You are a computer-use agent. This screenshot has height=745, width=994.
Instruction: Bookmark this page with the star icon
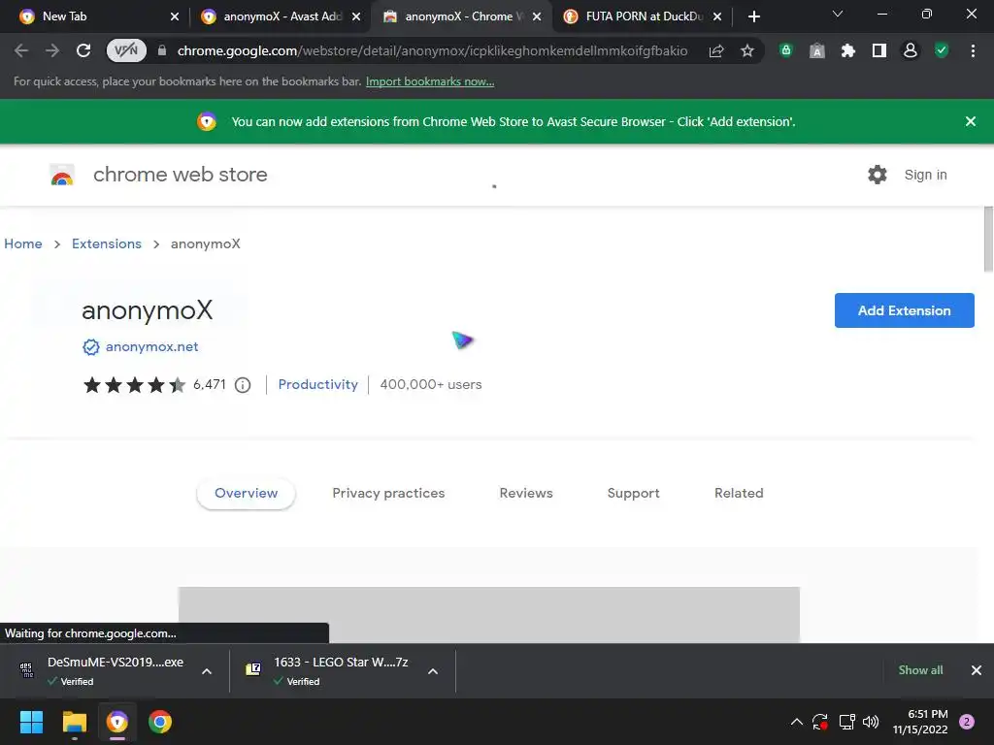point(747,50)
